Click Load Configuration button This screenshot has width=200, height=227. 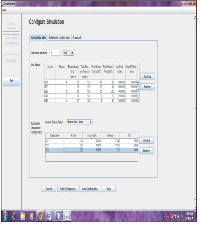(68, 189)
